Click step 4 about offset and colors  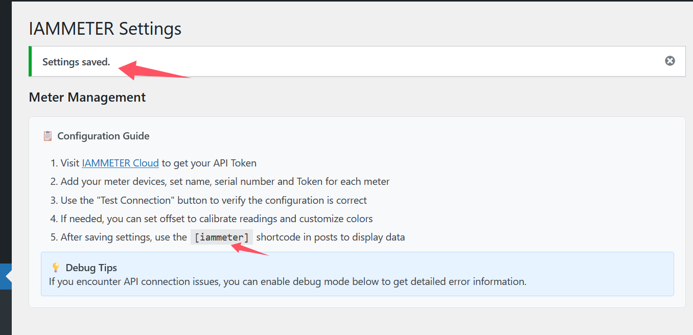217,219
